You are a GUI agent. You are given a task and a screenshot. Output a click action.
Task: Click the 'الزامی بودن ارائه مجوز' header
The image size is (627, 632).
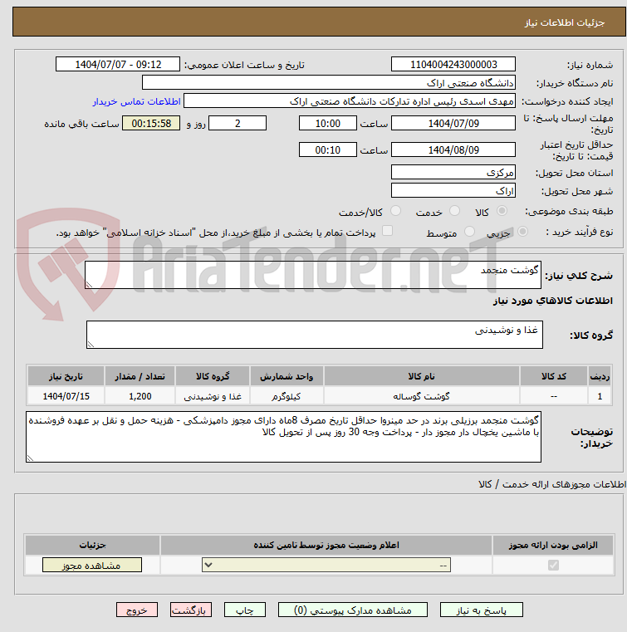click(x=553, y=545)
